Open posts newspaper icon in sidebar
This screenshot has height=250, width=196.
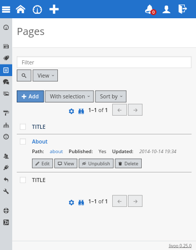point(6,46)
